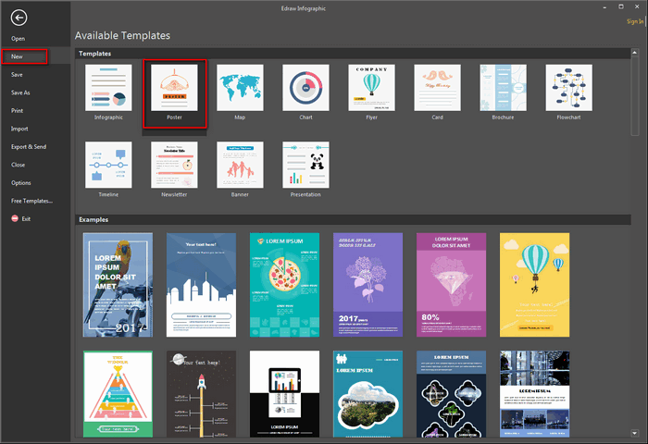Click Close in the sidebar
This screenshot has width=648, height=444.
18,165
